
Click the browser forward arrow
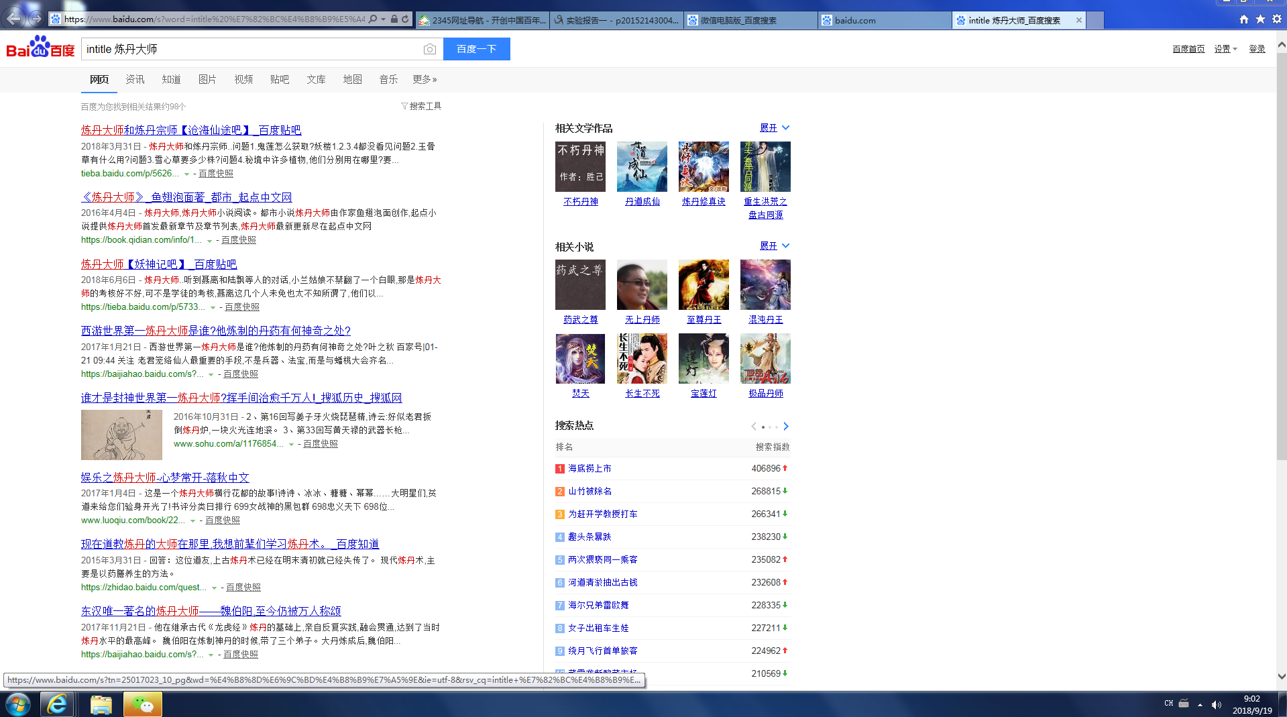coord(36,19)
